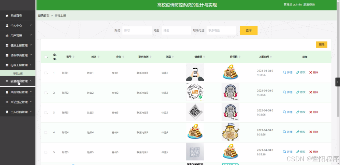Click 修改 in row 账号3
Image resolution: width=340 pixels, height=165 pixels.
coord(301,112)
